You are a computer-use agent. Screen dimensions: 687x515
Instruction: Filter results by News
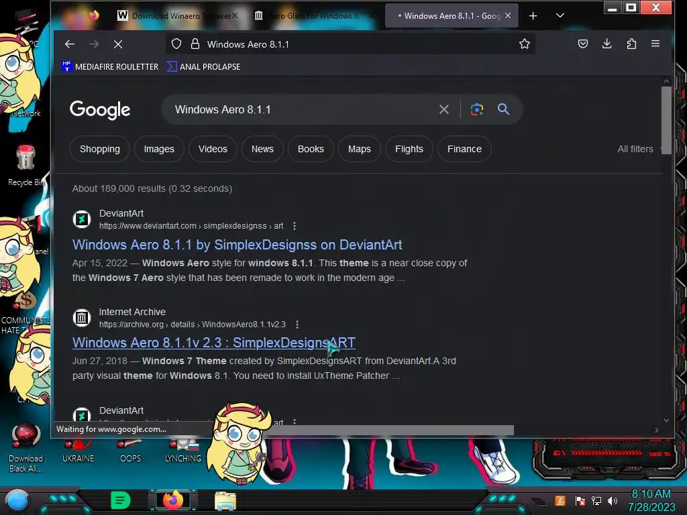pos(262,149)
